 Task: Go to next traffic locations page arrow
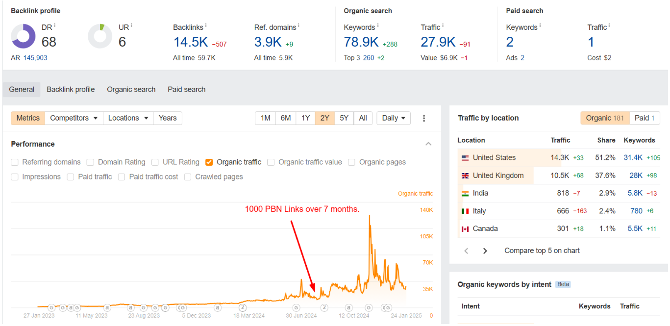(x=485, y=251)
